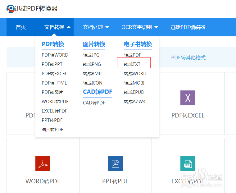Select PDF转WORD in dropdown
This screenshot has height=193, width=236.
(55, 55)
